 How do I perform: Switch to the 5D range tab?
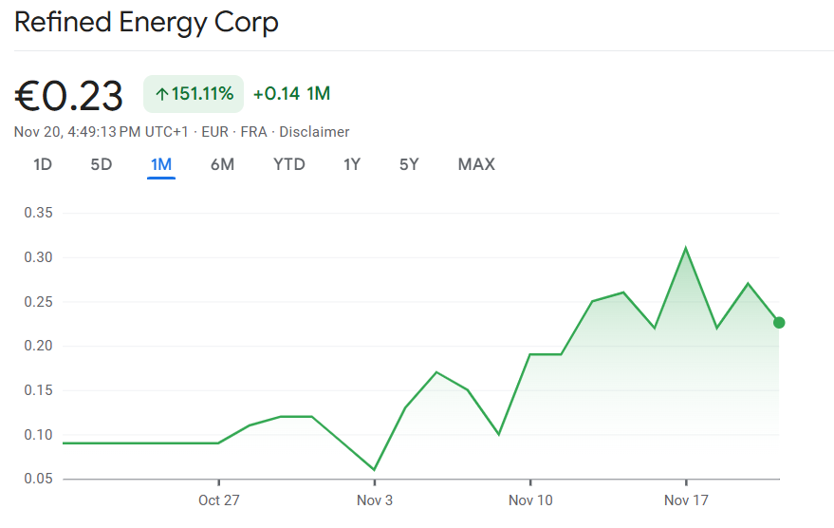click(x=102, y=164)
